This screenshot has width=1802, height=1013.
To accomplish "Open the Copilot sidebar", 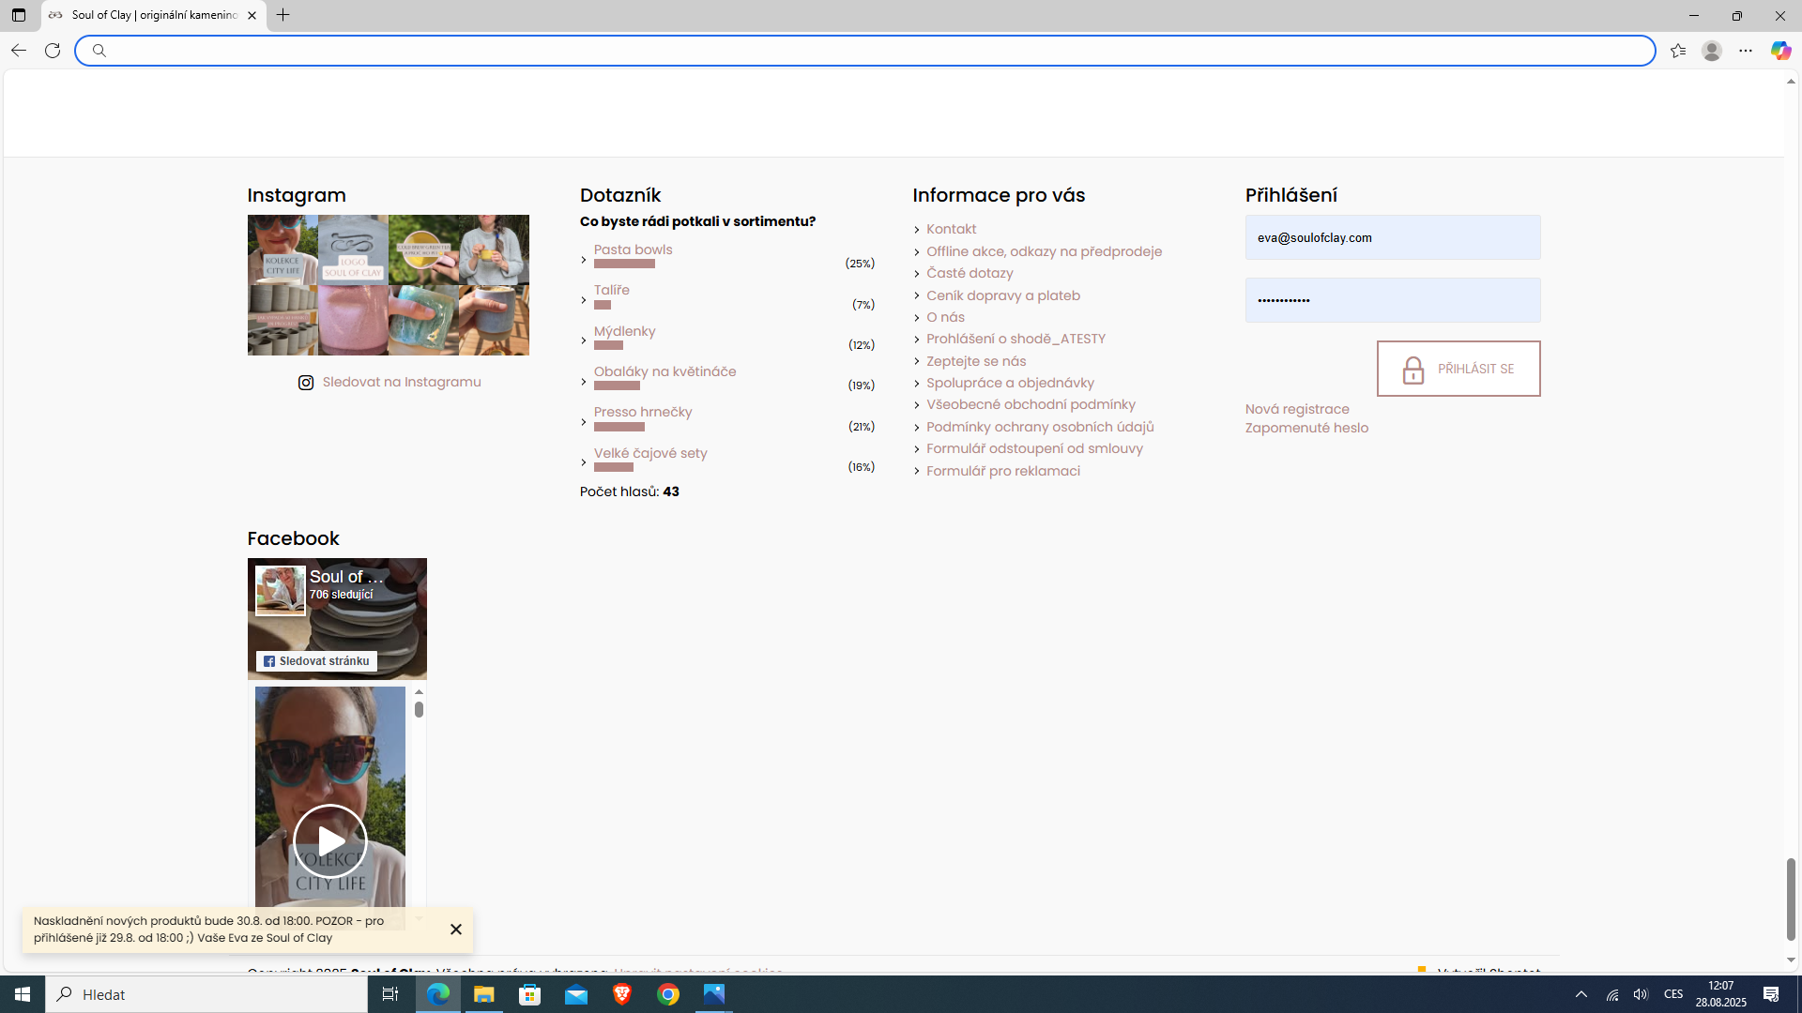I will (1780, 51).
